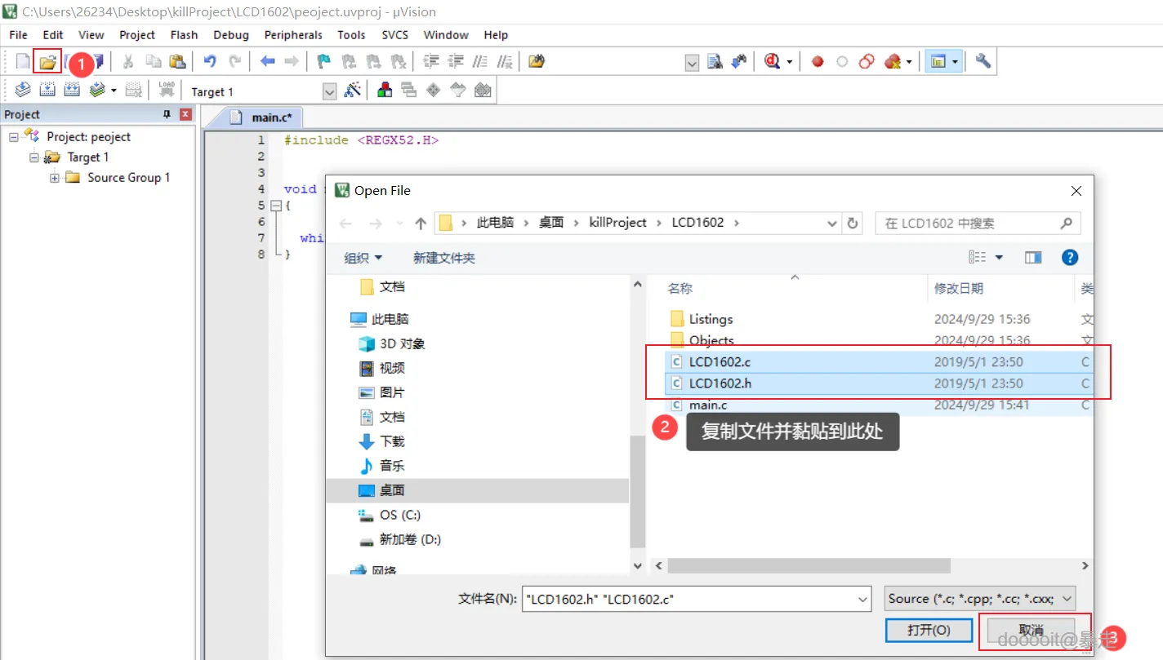1163x660 pixels.
Task: Click the Build target icon
Action: [47, 90]
